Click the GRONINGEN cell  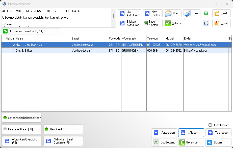(134, 51)
